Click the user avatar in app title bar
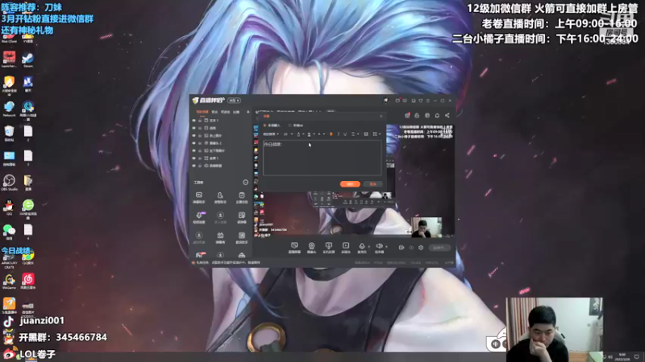The width and height of the screenshot is (645, 362). click(385, 101)
